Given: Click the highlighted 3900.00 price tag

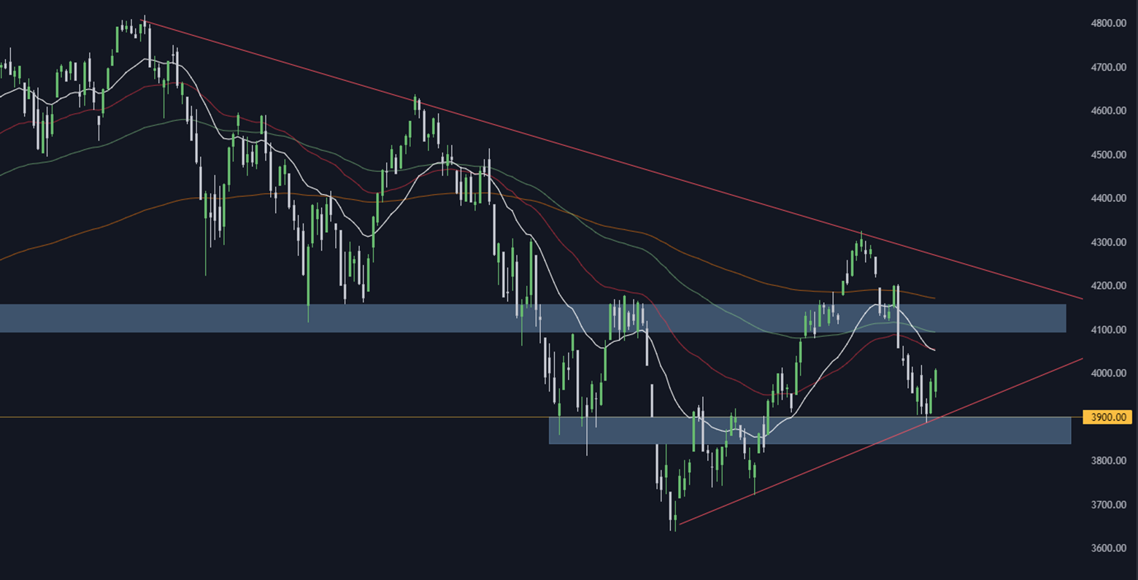Looking at the screenshot, I should pos(1109,417).
